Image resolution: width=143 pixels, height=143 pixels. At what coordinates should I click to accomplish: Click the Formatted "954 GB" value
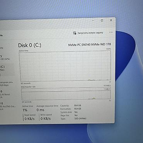pyautogui.click(x=78, y=109)
